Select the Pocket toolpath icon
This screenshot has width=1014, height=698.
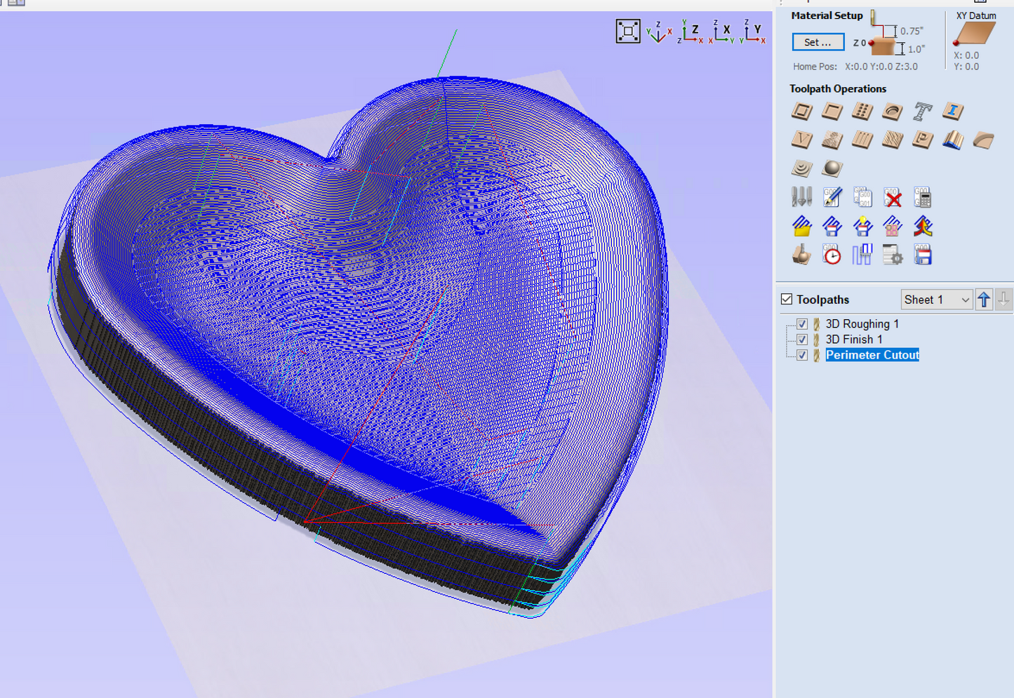(x=832, y=112)
